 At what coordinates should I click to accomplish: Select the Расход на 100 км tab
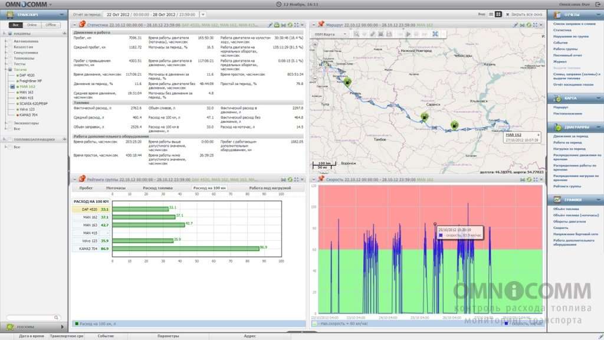[x=209, y=188]
